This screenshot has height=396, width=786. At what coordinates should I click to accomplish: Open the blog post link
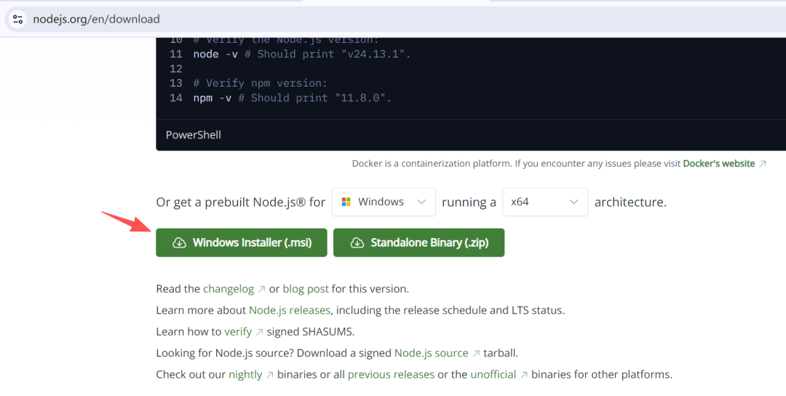pos(306,288)
